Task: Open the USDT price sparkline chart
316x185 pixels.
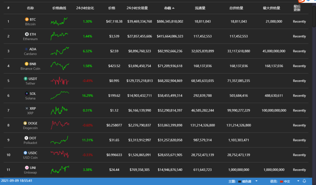Action: (60, 80)
